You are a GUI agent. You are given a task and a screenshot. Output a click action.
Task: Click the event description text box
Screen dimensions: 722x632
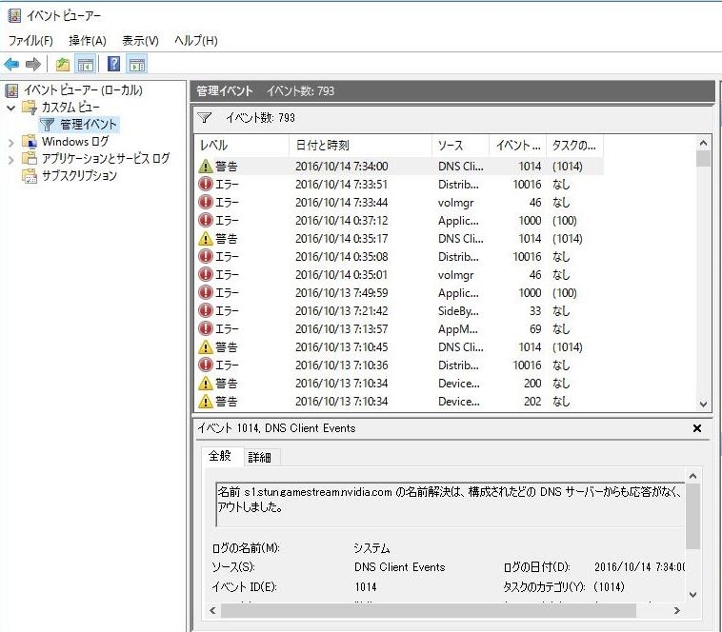point(451,504)
